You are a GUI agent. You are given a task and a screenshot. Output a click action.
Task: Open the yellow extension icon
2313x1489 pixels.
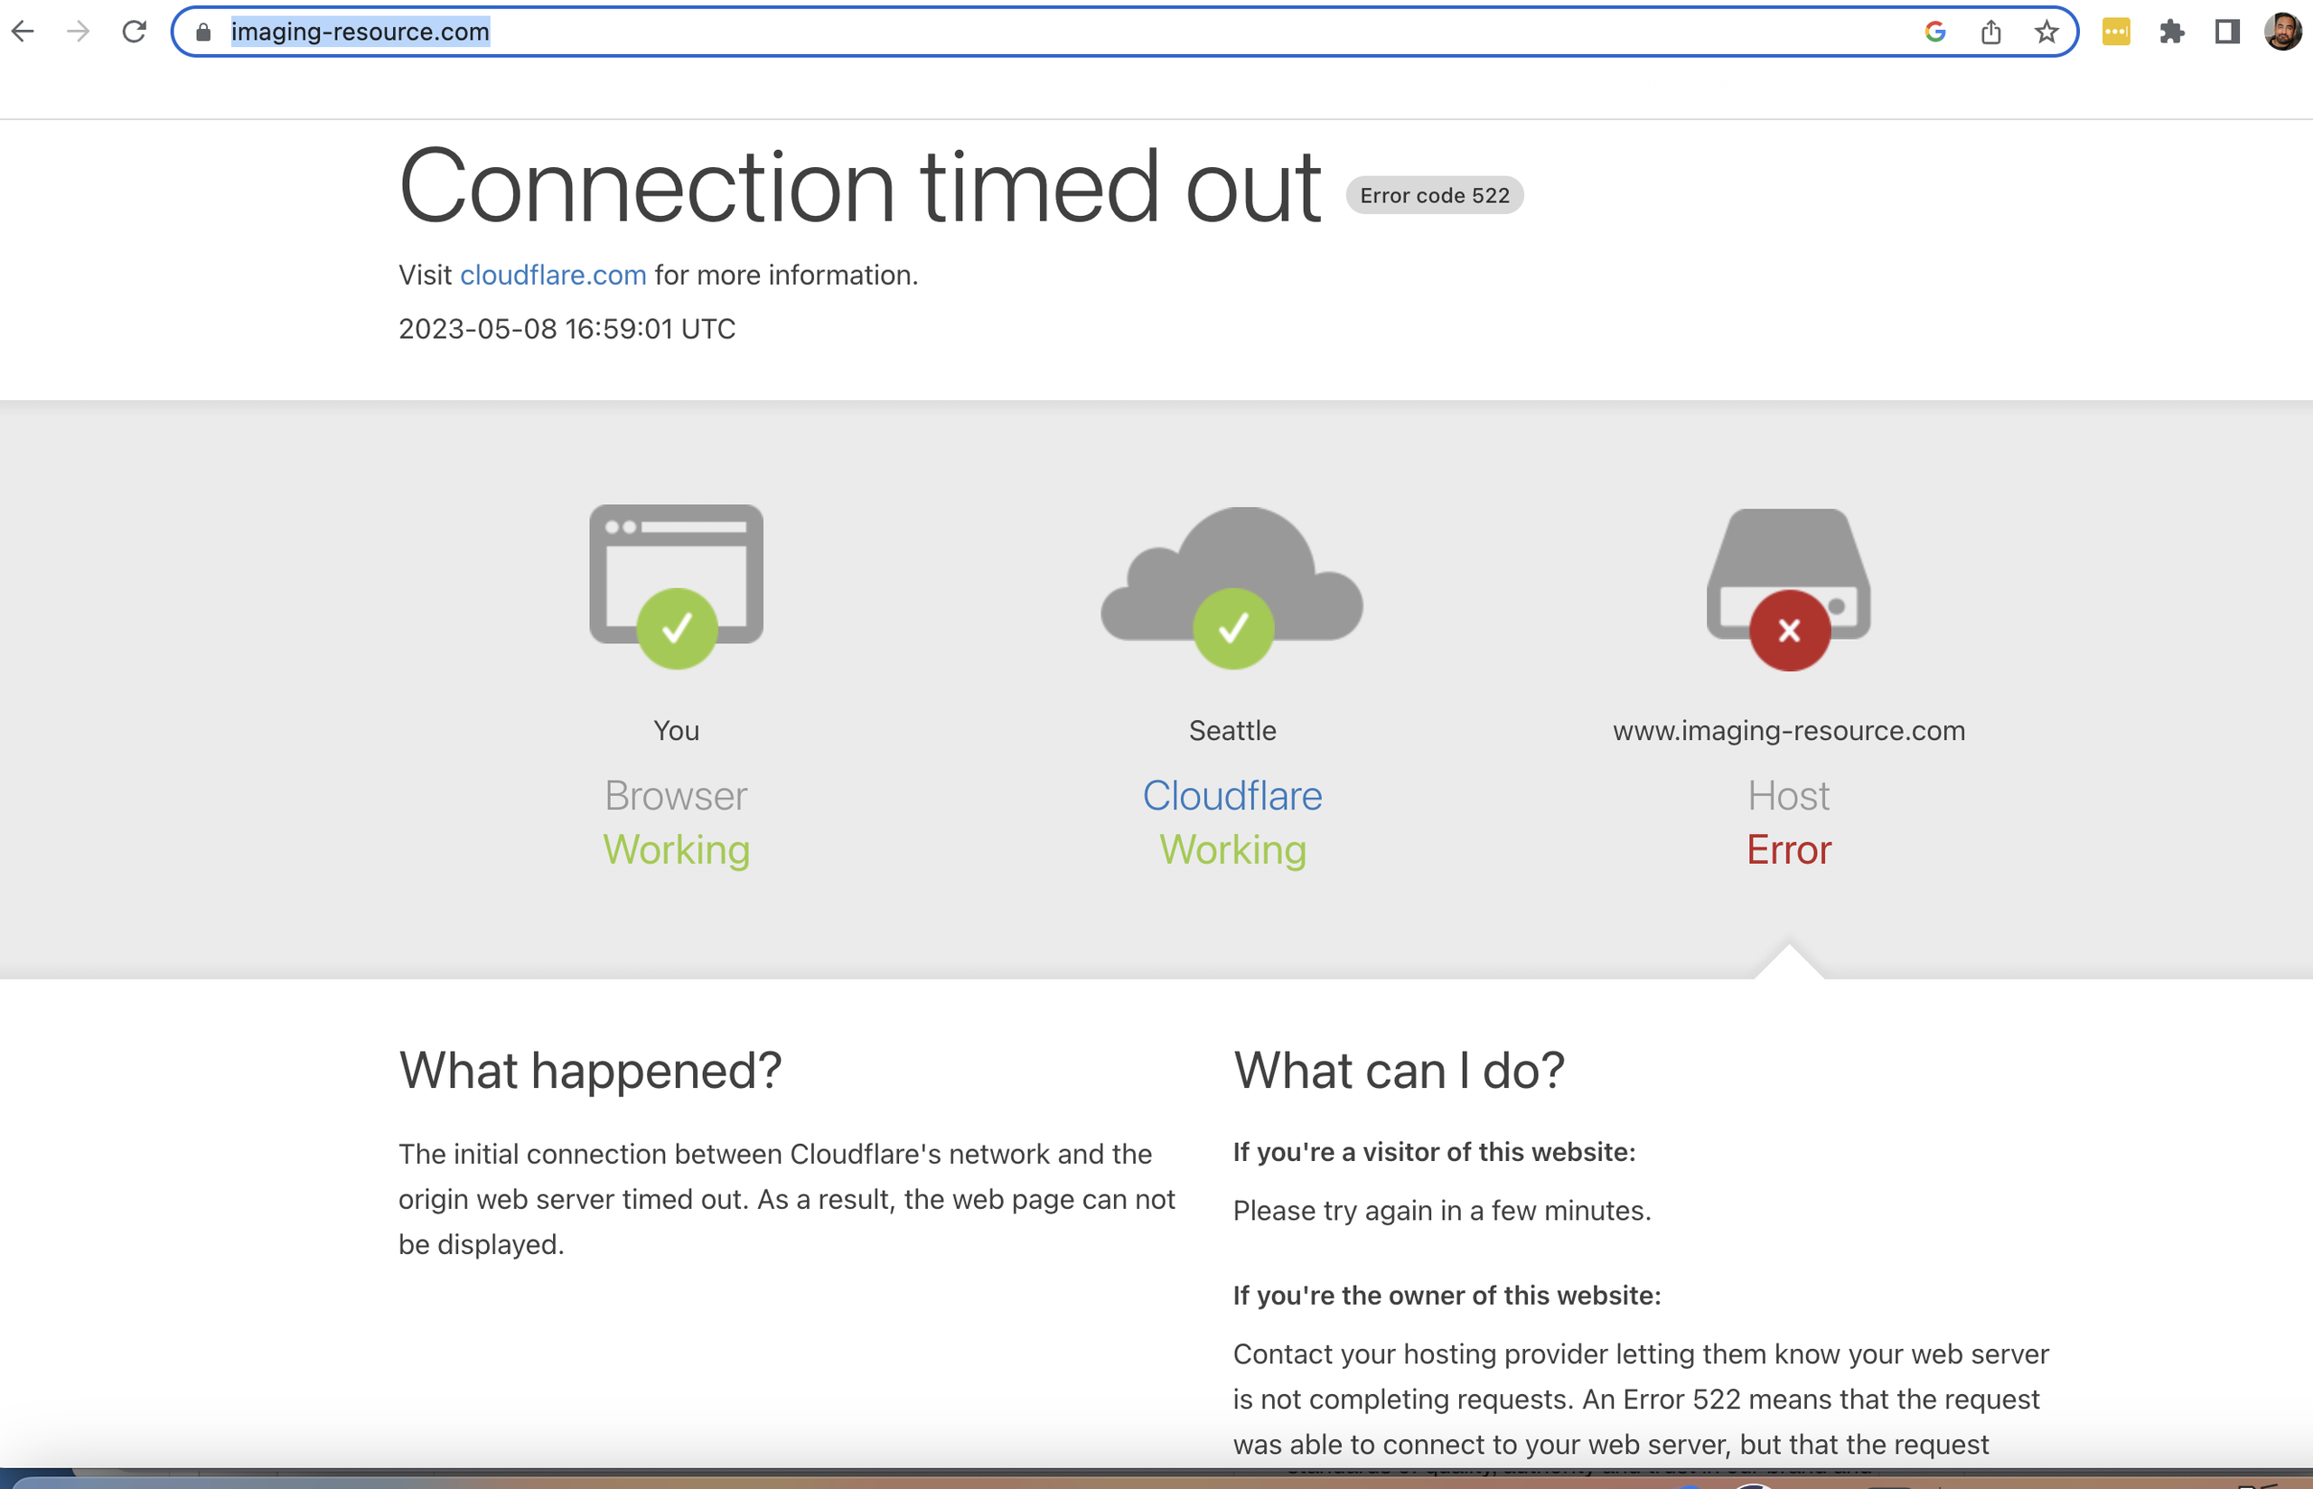pyautogui.click(x=2116, y=32)
